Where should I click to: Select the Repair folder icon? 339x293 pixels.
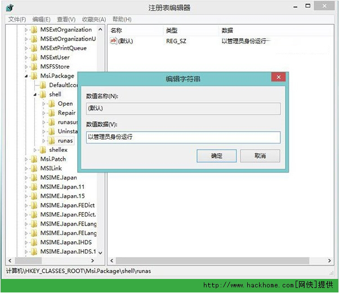click(51, 113)
